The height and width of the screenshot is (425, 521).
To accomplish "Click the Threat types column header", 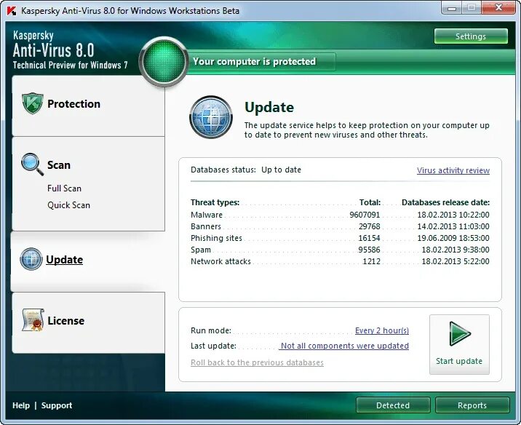I will click(215, 202).
